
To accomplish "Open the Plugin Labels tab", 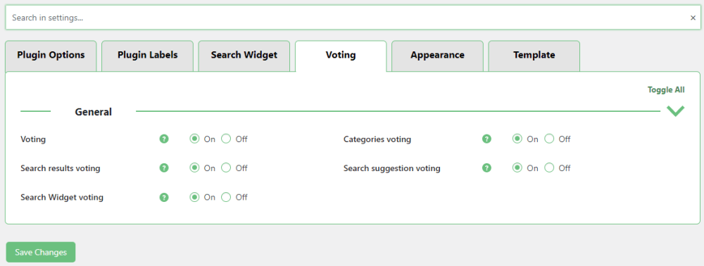I will point(148,56).
